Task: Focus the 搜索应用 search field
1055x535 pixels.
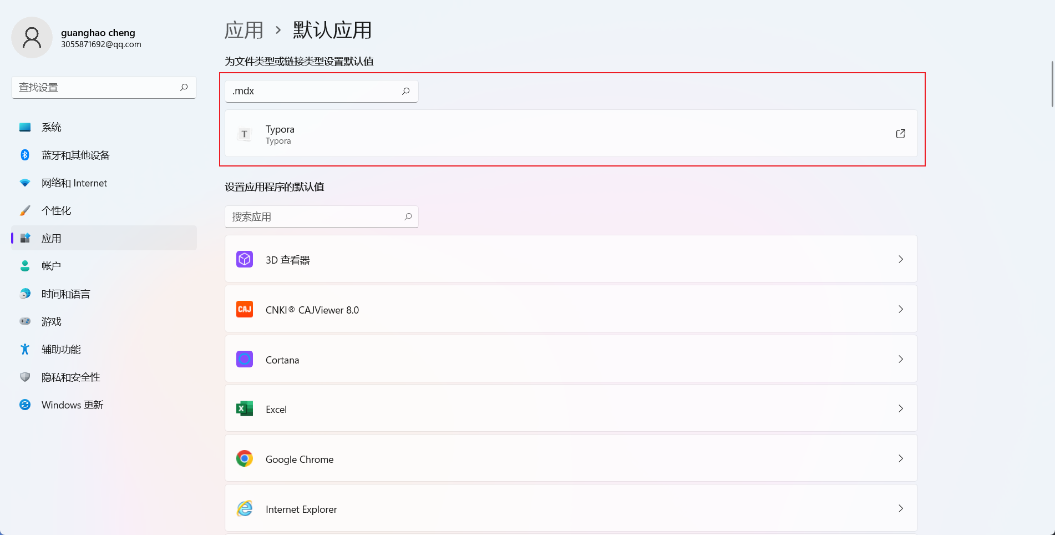Action: pos(322,216)
